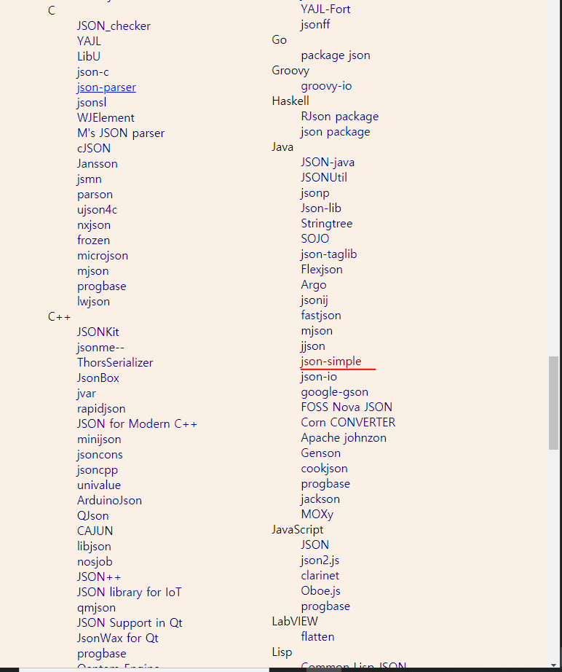This screenshot has width=562, height=672.
Task: Click the ArduinoJson link
Action: [x=110, y=501]
